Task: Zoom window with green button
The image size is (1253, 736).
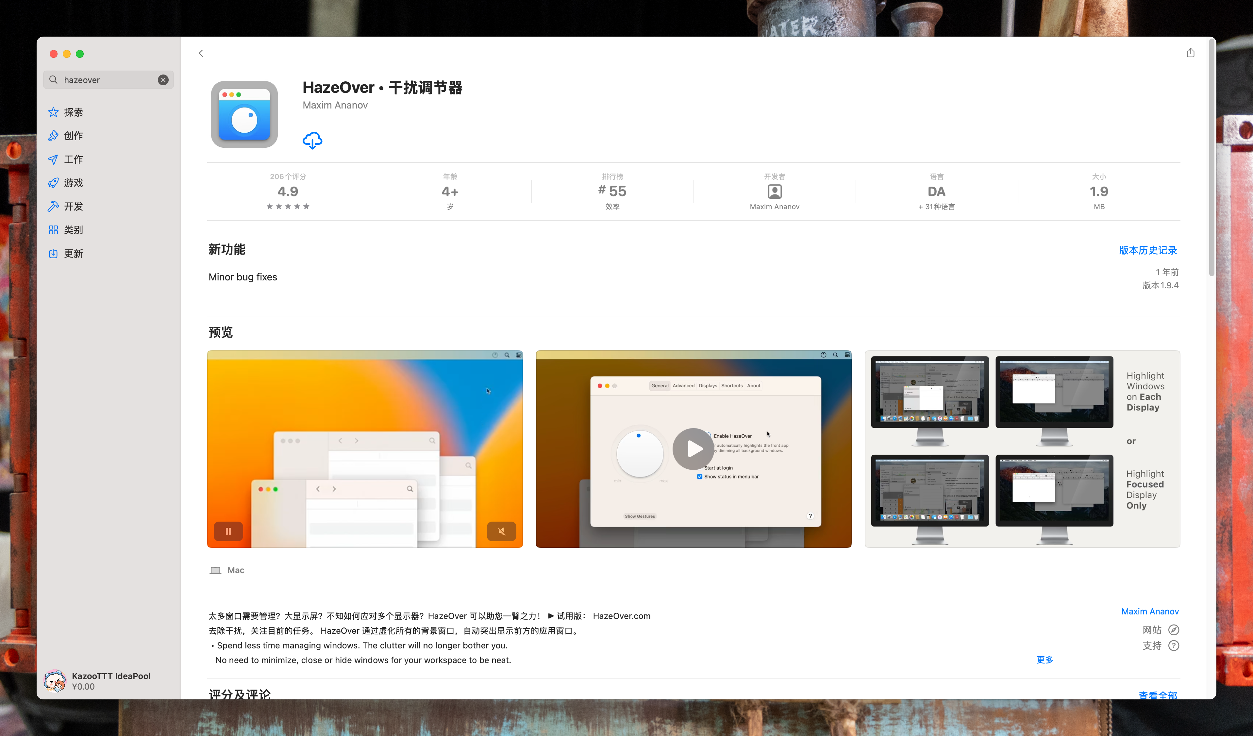Action: tap(79, 54)
